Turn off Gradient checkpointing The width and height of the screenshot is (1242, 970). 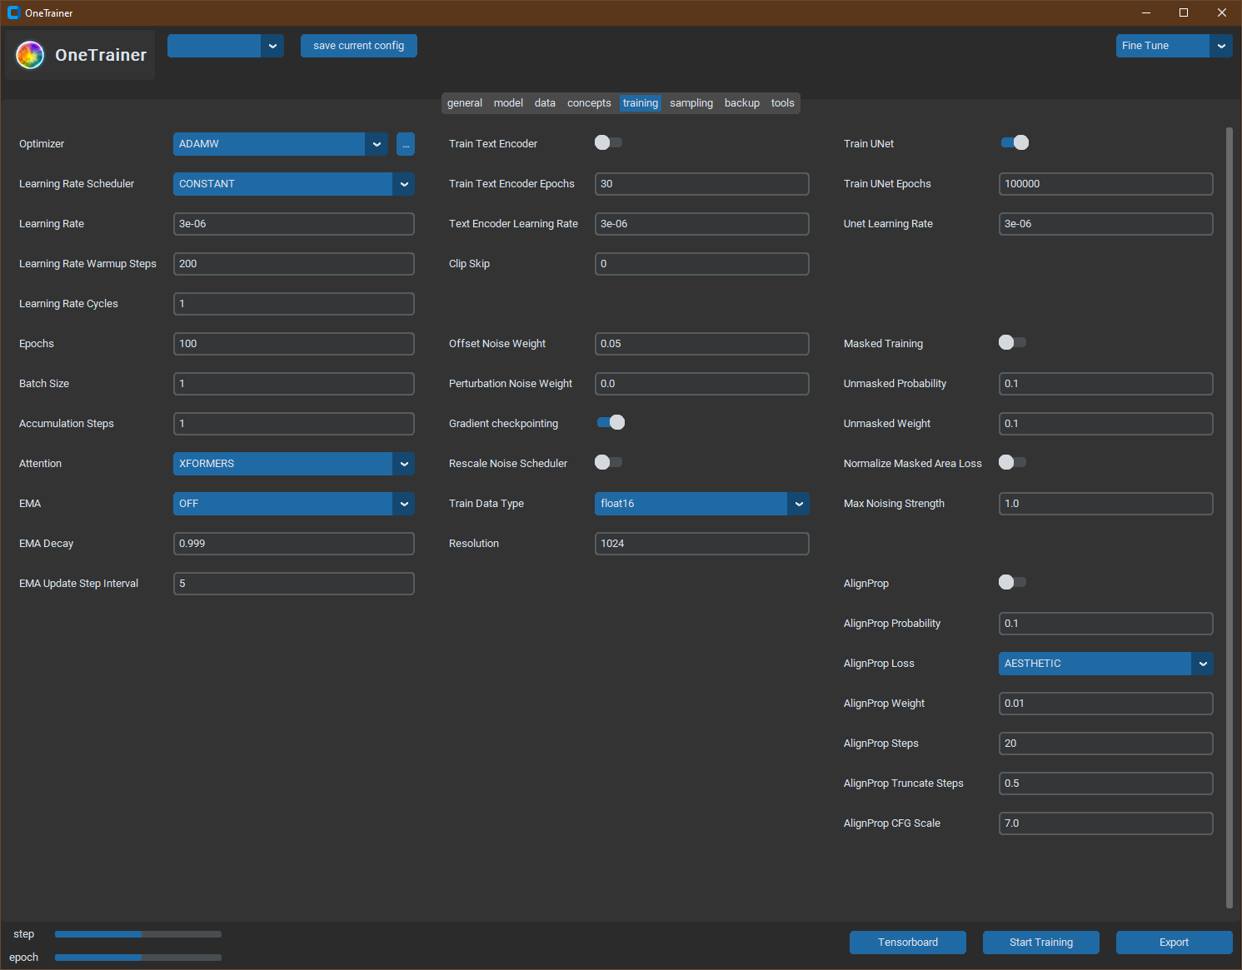610,422
